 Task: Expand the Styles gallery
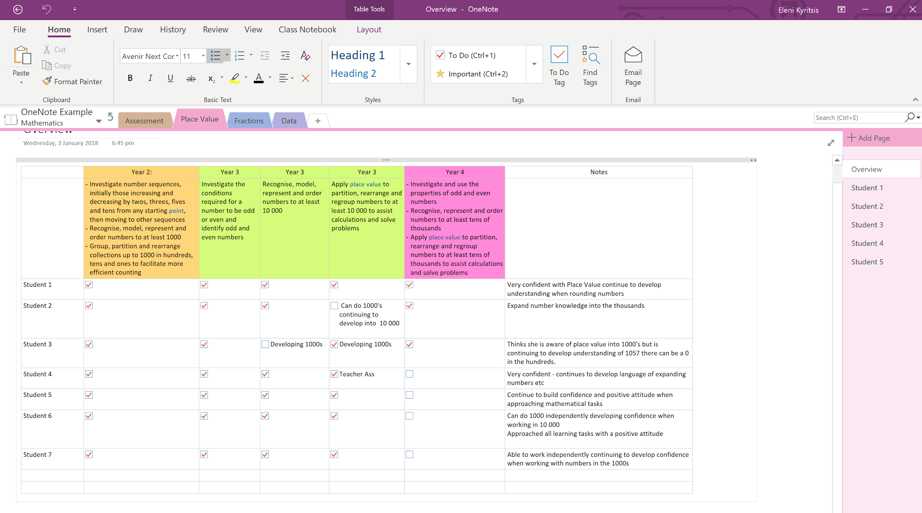pyautogui.click(x=408, y=64)
